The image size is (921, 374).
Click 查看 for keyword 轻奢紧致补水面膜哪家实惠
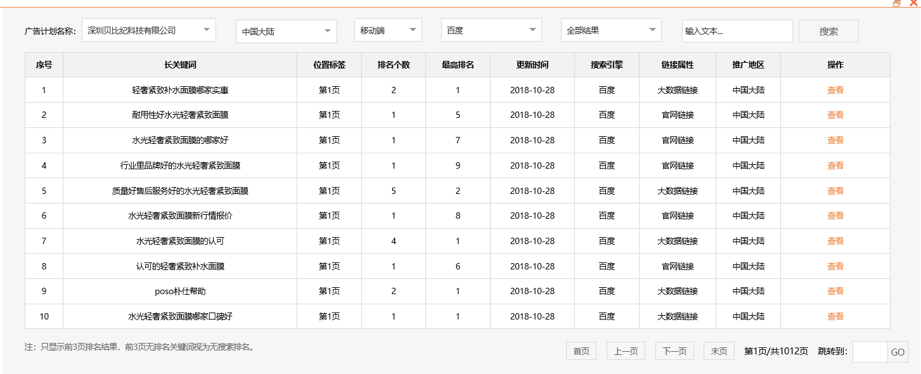835,89
